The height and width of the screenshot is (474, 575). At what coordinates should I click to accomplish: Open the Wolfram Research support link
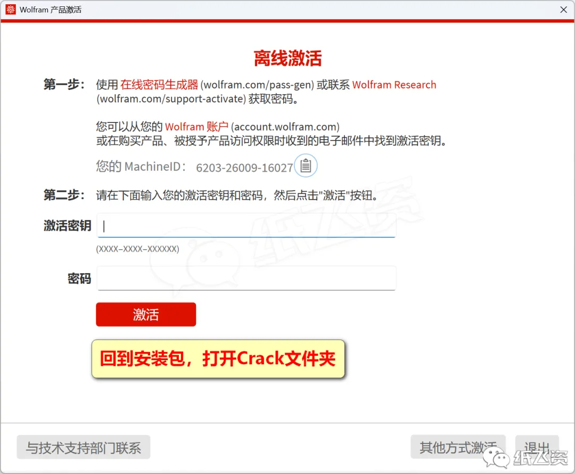[x=394, y=85]
